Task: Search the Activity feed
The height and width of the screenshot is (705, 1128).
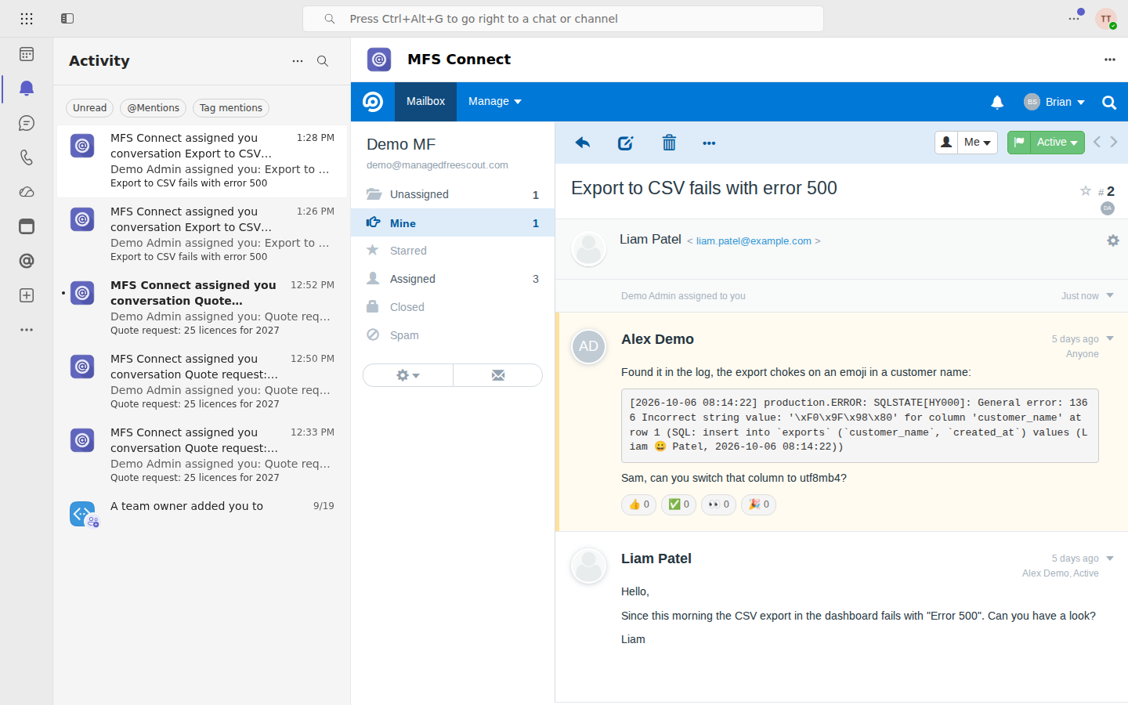Action: [323, 61]
